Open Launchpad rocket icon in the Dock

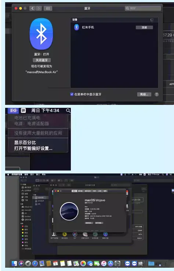coord(28,263)
